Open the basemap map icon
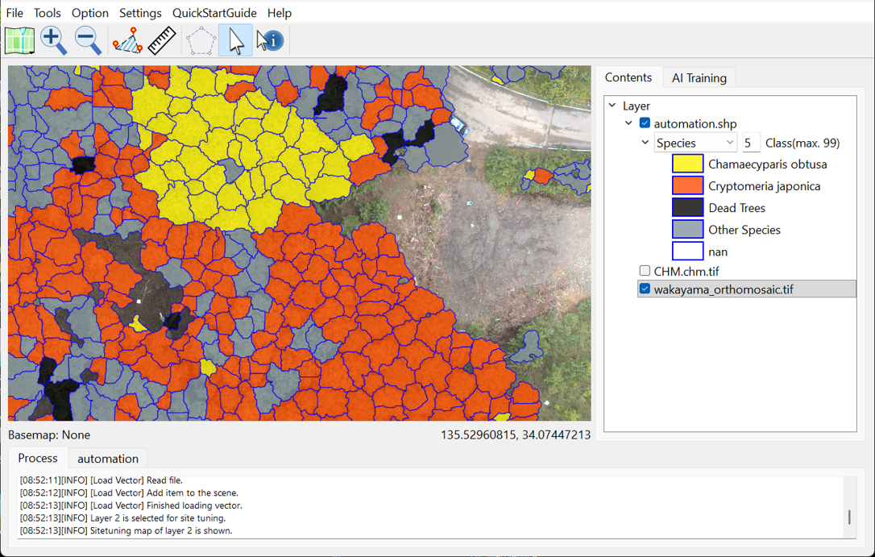Screen dimensions: 875x557 (19, 40)
